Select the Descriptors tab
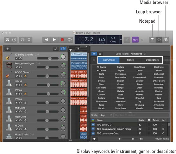 click(152, 60)
